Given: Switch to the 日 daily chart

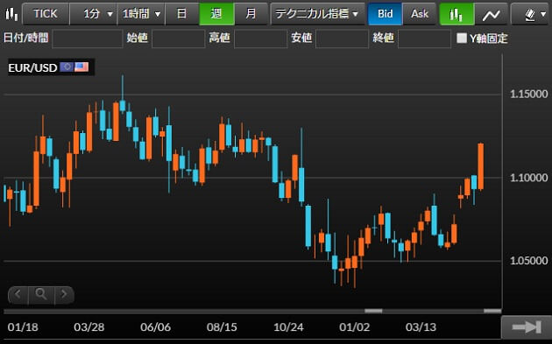Looking at the screenshot, I should pos(181,14).
